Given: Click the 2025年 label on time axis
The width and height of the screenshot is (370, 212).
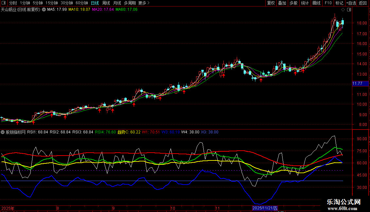Looking at the screenshot, I should [x=8, y=208].
